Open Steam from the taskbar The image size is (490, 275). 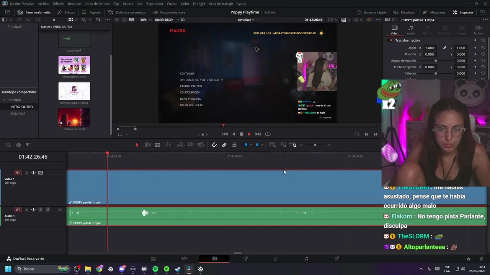click(x=178, y=269)
